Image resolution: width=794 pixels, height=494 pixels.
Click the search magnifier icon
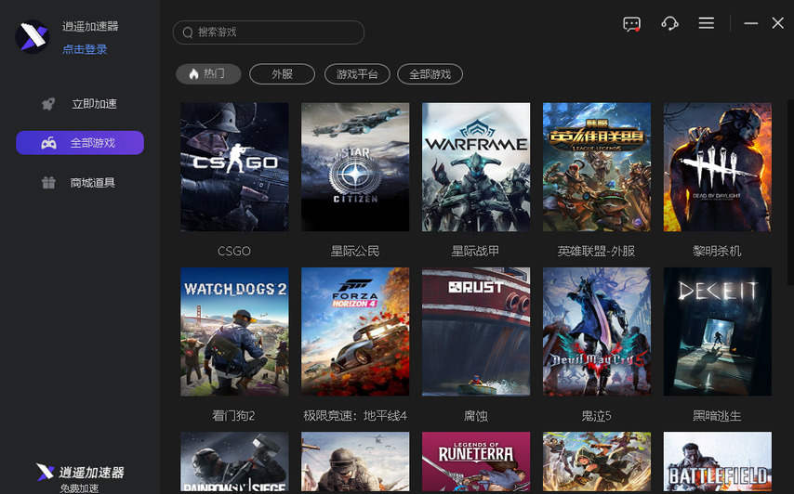[188, 32]
